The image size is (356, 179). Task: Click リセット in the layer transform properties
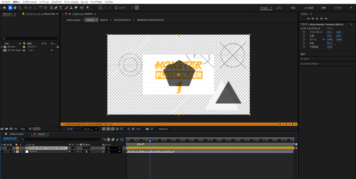coord(330,28)
